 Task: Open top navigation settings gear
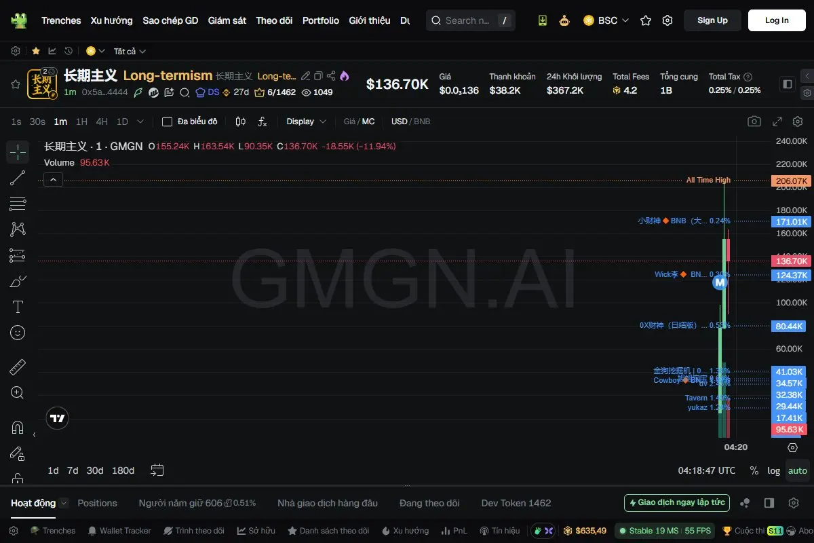[x=667, y=20]
